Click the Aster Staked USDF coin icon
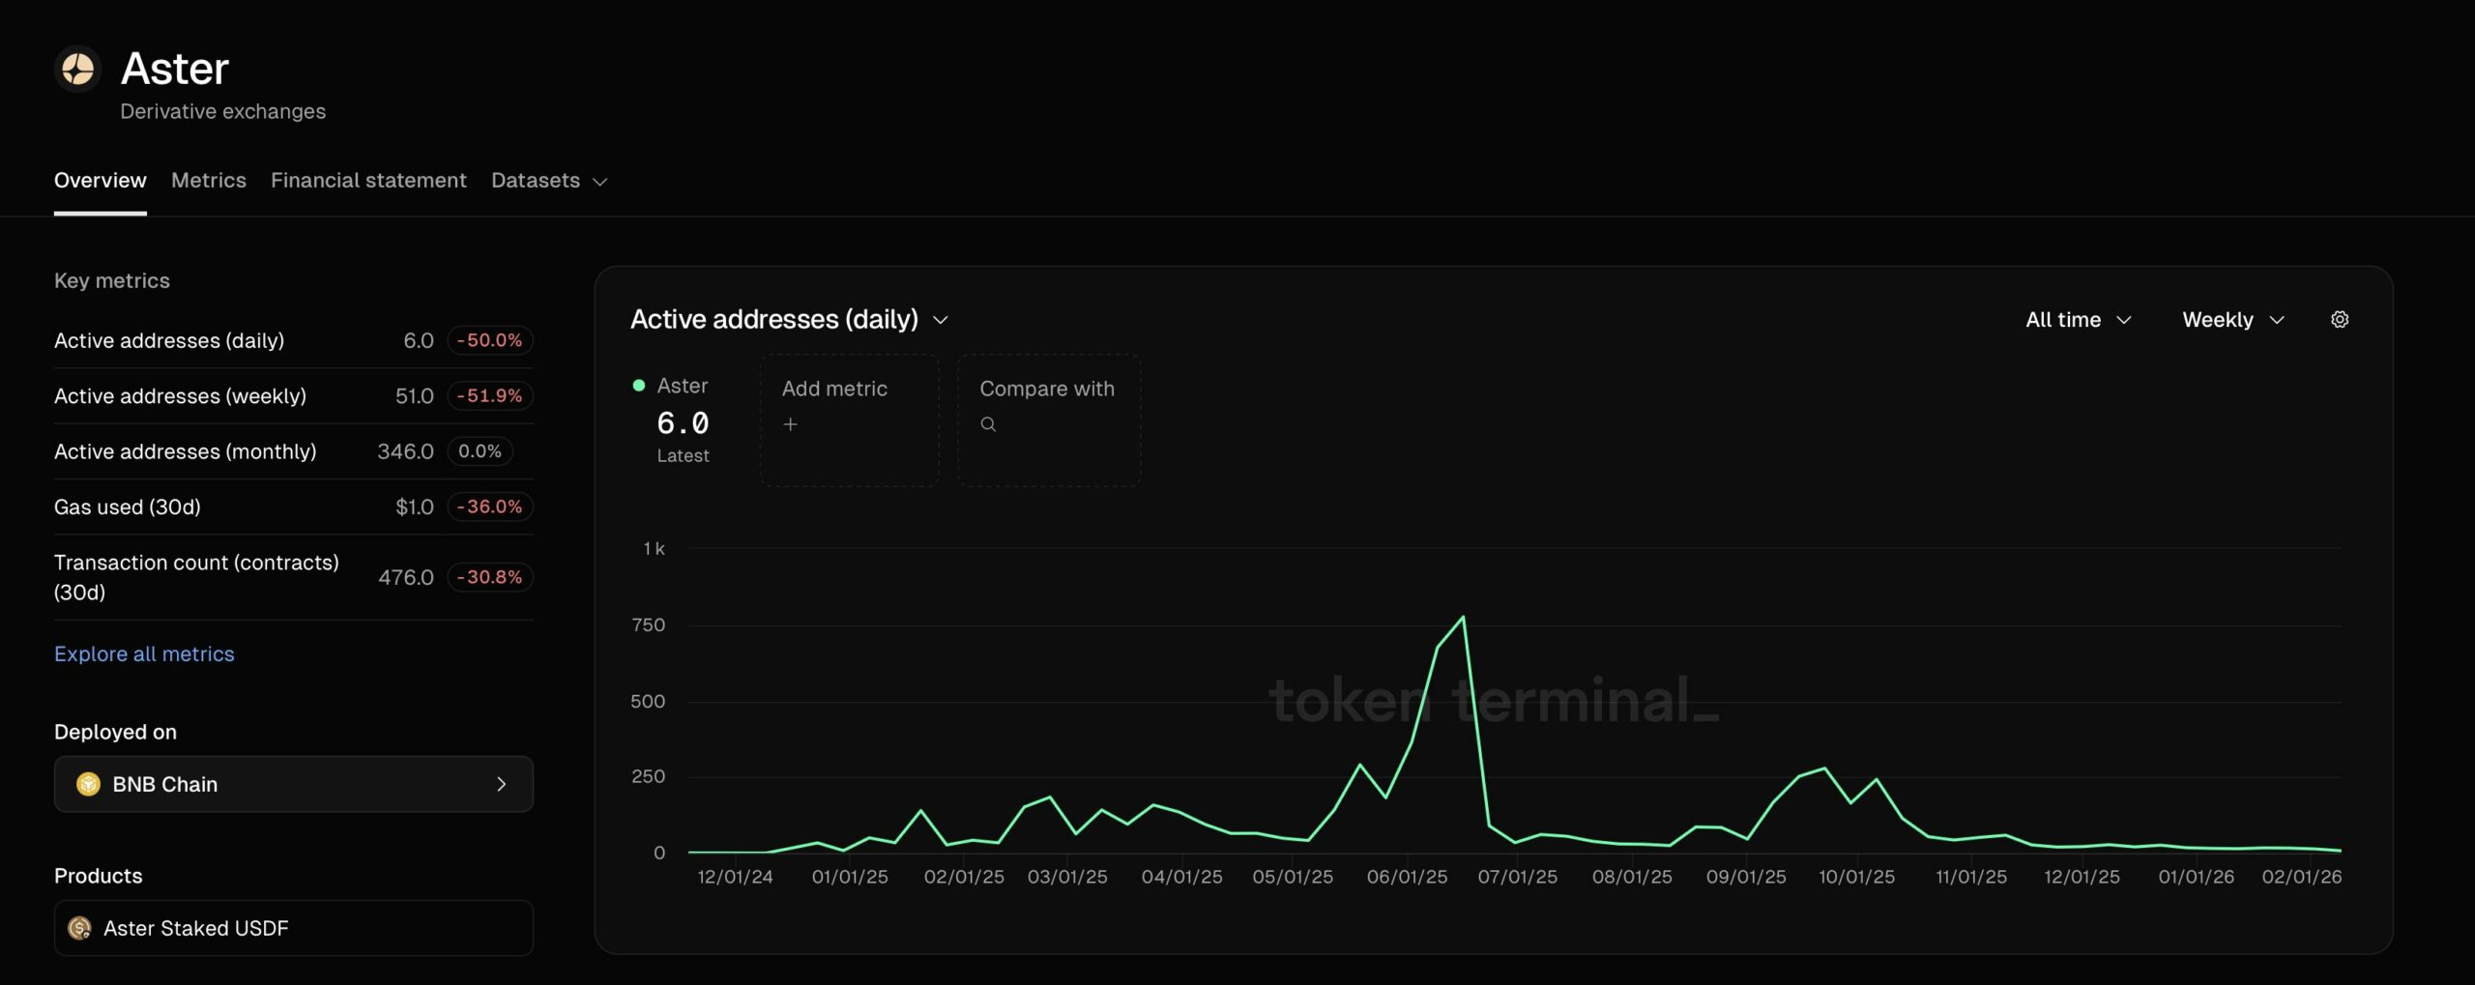2475x985 pixels. tap(81, 928)
